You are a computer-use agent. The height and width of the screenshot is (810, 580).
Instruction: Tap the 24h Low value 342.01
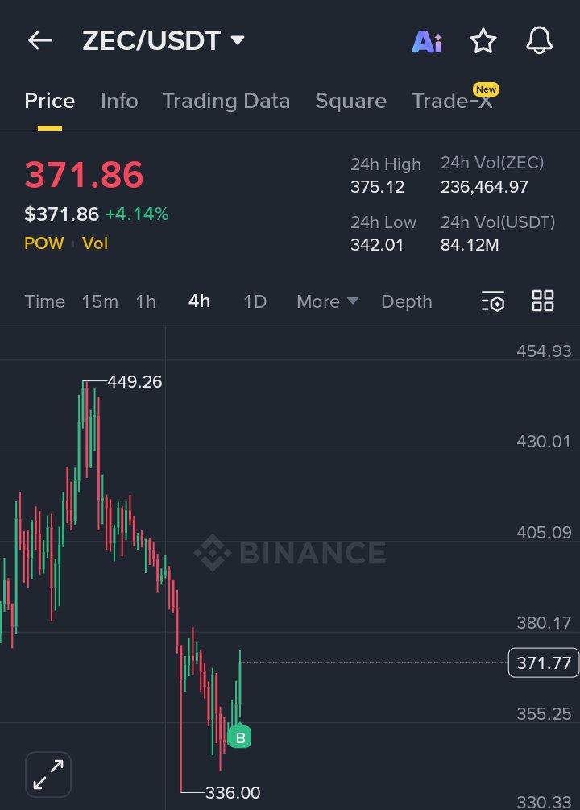[377, 244]
